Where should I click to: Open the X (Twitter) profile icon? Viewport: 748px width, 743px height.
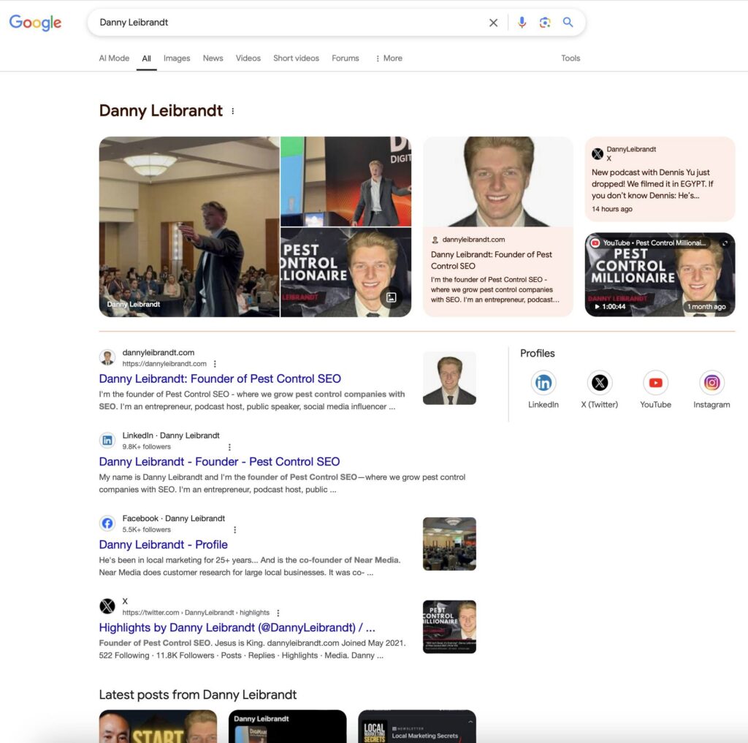[x=599, y=383]
